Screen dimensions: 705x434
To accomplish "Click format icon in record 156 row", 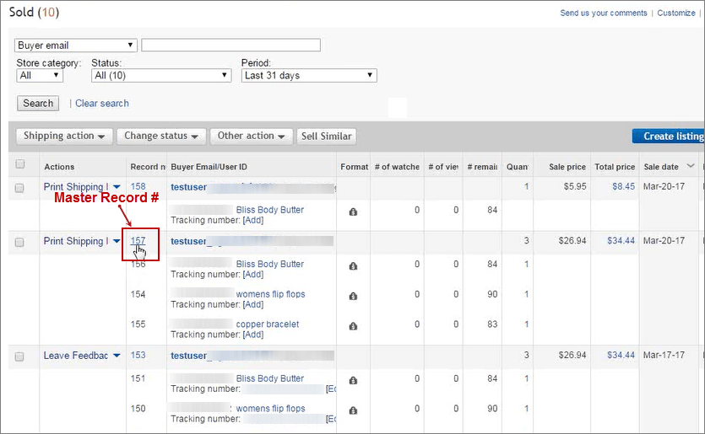I will tap(353, 266).
